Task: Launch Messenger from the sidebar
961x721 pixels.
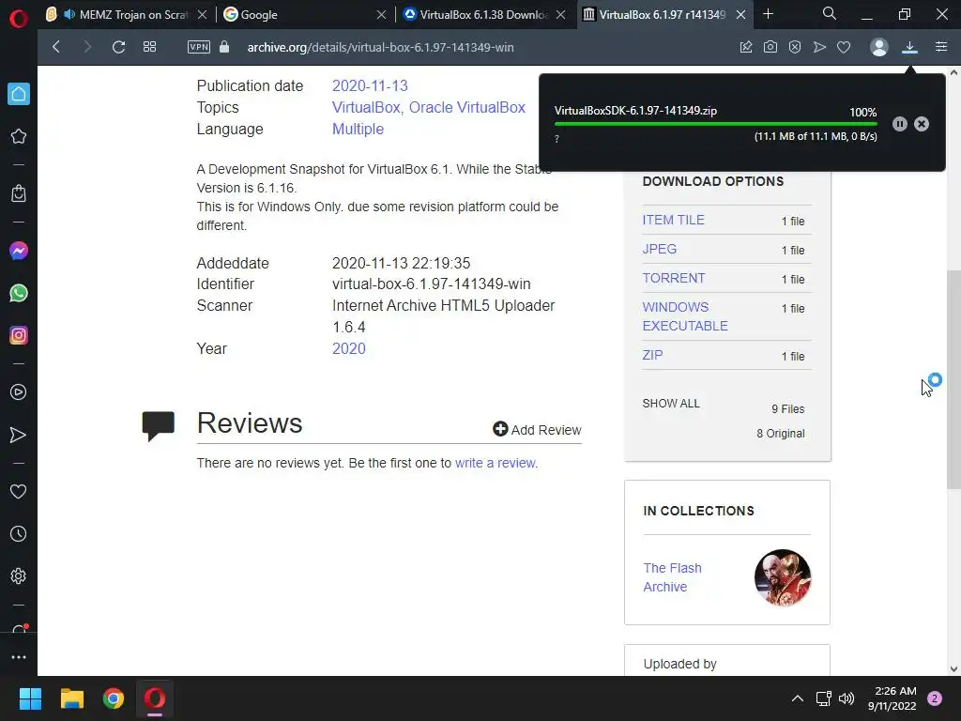Action: [x=19, y=251]
